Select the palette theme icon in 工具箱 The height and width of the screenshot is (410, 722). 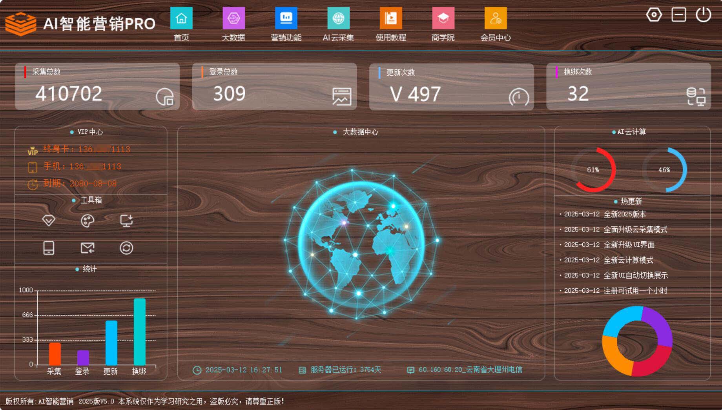click(87, 220)
